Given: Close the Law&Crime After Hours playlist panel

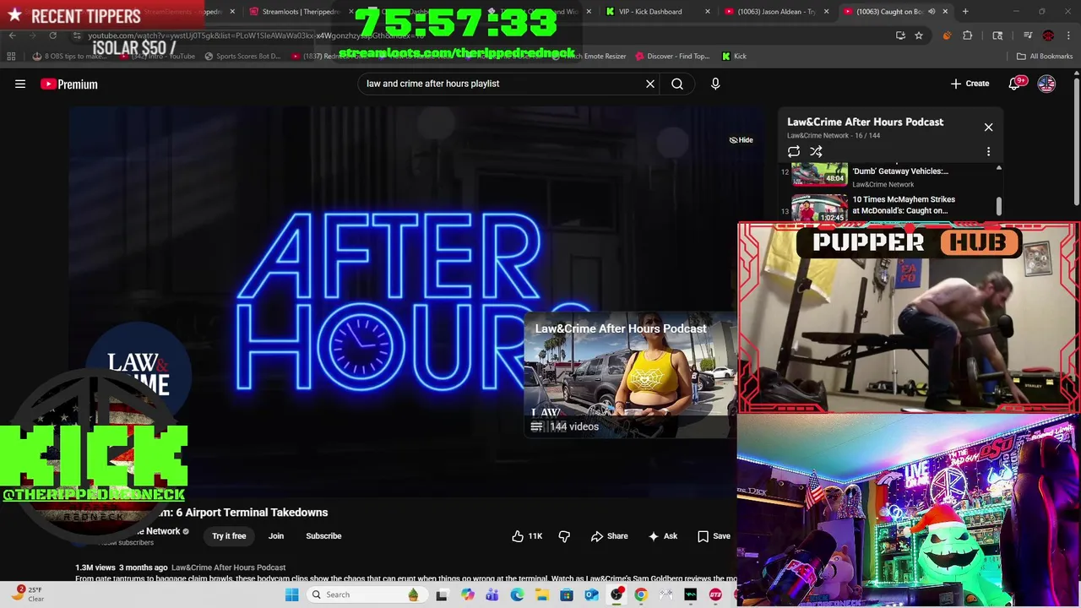Looking at the screenshot, I should (x=988, y=127).
